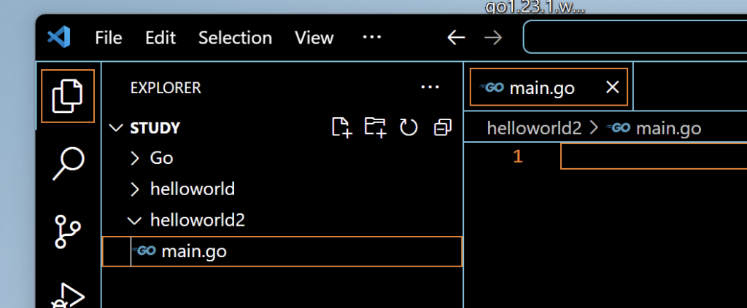Click the command center search box
This screenshot has height=308, width=747.
pyautogui.click(x=635, y=36)
